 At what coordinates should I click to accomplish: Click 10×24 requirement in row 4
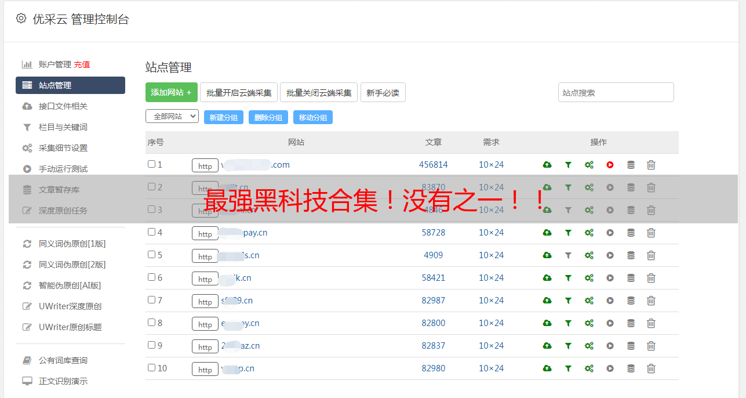[x=492, y=233]
